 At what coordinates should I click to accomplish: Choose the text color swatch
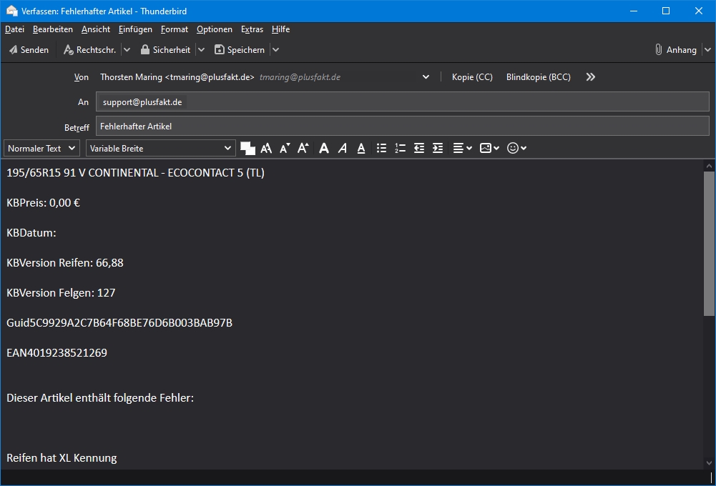coord(247,149)
